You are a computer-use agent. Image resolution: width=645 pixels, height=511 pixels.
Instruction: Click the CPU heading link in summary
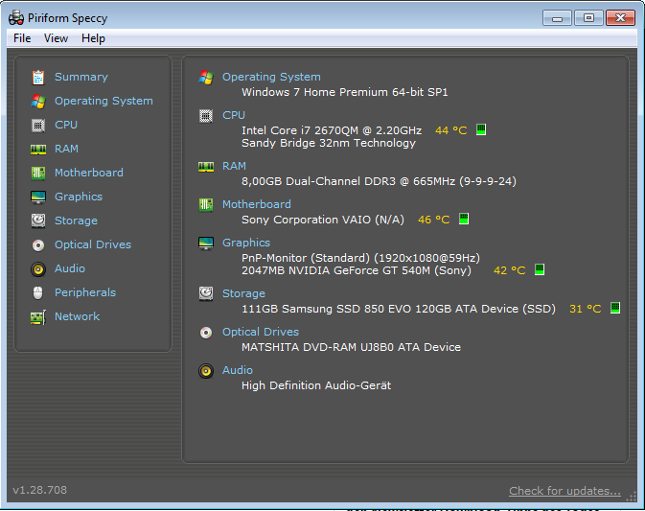[x=234, y=115]
